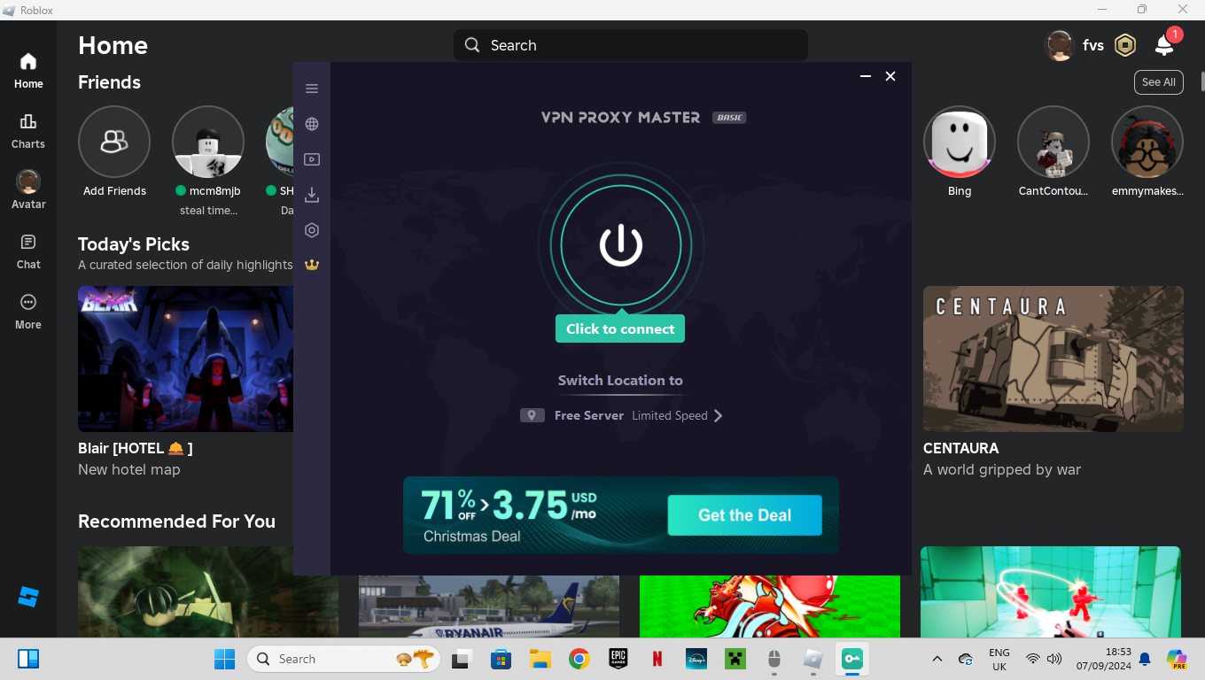Open Copilot preview icon on taskbar

pyautogui.click(x=1177, y=659)
